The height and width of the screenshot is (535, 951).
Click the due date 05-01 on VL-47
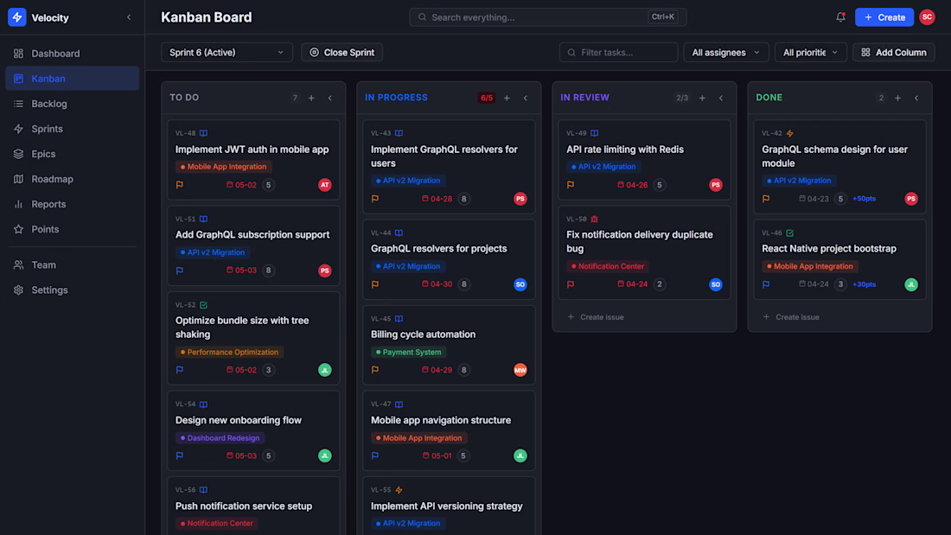click(437, 455)
